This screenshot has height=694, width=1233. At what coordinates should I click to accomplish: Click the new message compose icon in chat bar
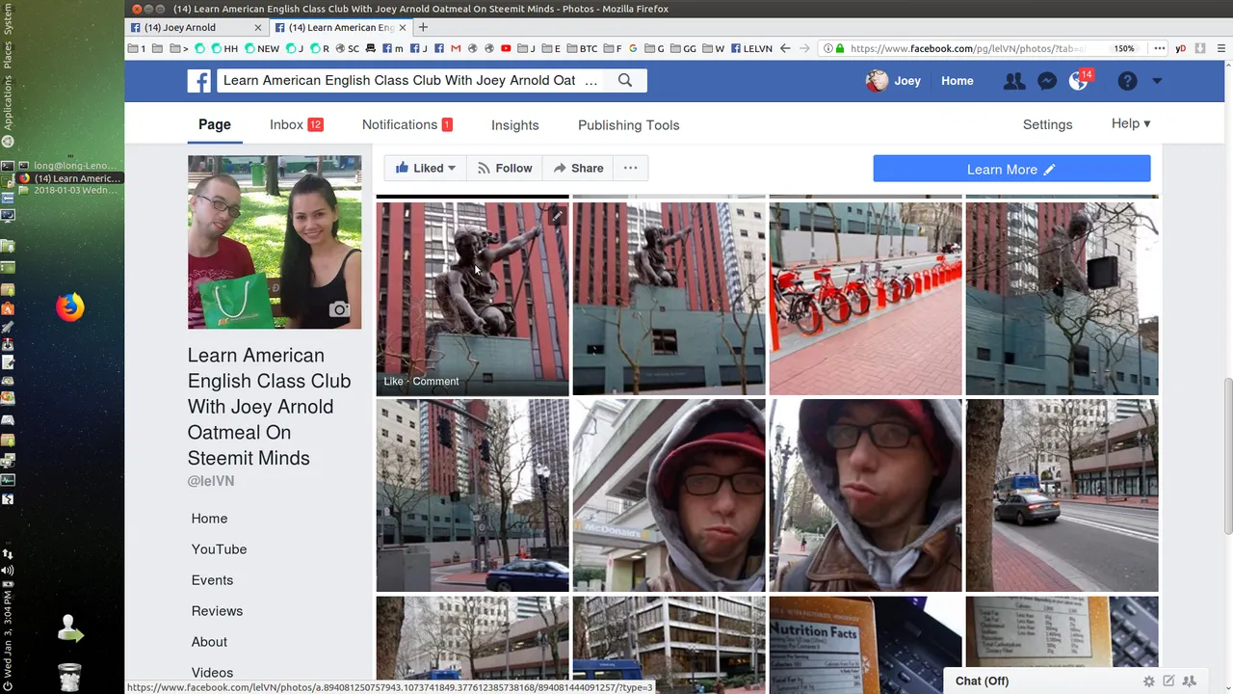tap(1168, 681)
